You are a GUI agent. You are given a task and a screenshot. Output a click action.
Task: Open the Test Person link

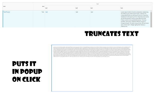(7, 12)
